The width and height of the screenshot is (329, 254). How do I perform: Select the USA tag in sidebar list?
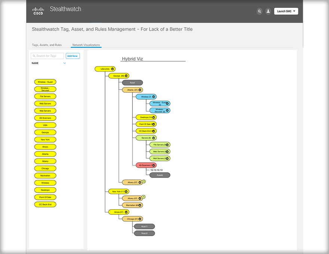45,125
